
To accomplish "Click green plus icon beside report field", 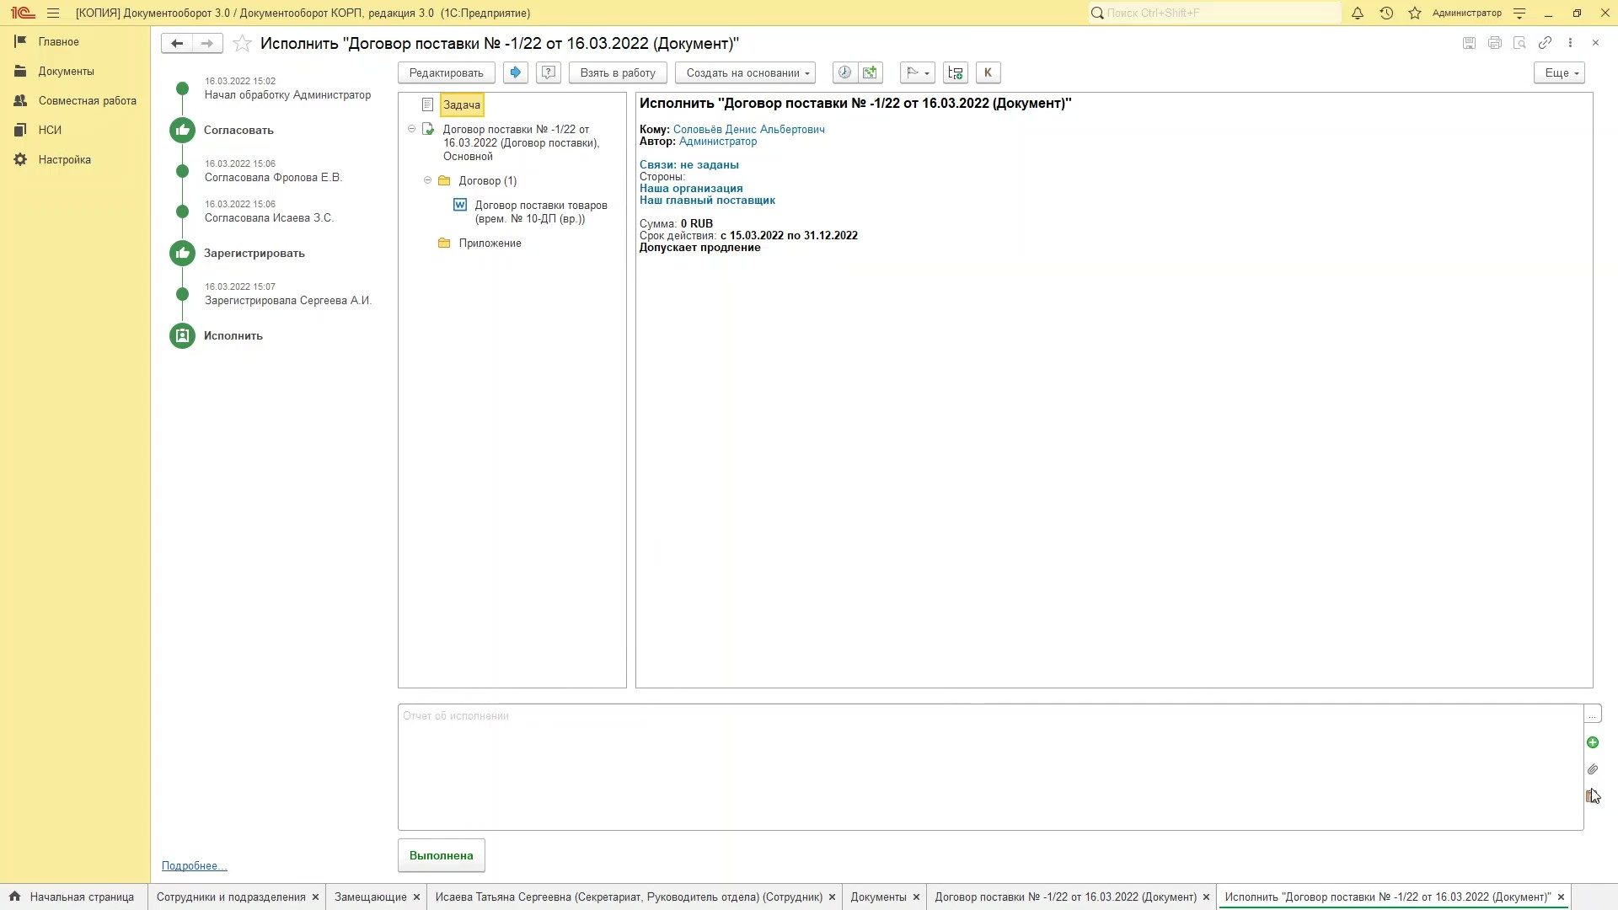I will click(1592, 742).
